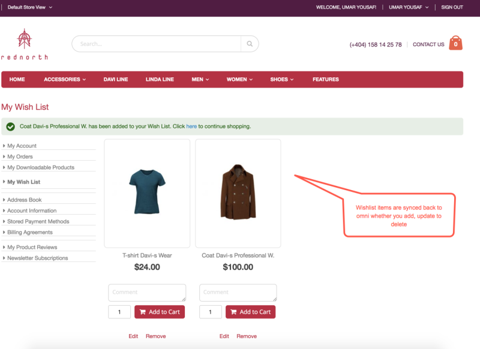Click the 'here' continue shopping link
The width and height of the screenshot is (480, 349).
(x=191, y=127)
